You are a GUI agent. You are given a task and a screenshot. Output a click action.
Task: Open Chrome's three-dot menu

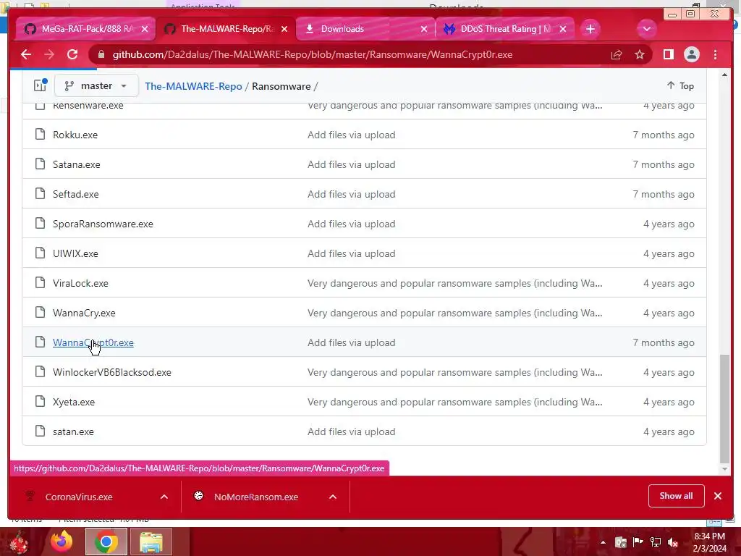pos(716,54)
